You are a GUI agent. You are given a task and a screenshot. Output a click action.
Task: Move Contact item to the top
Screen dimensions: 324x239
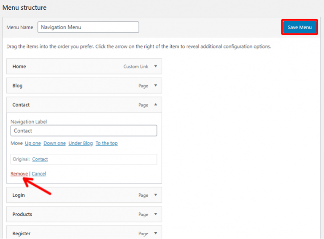click(x=106, y=143)
